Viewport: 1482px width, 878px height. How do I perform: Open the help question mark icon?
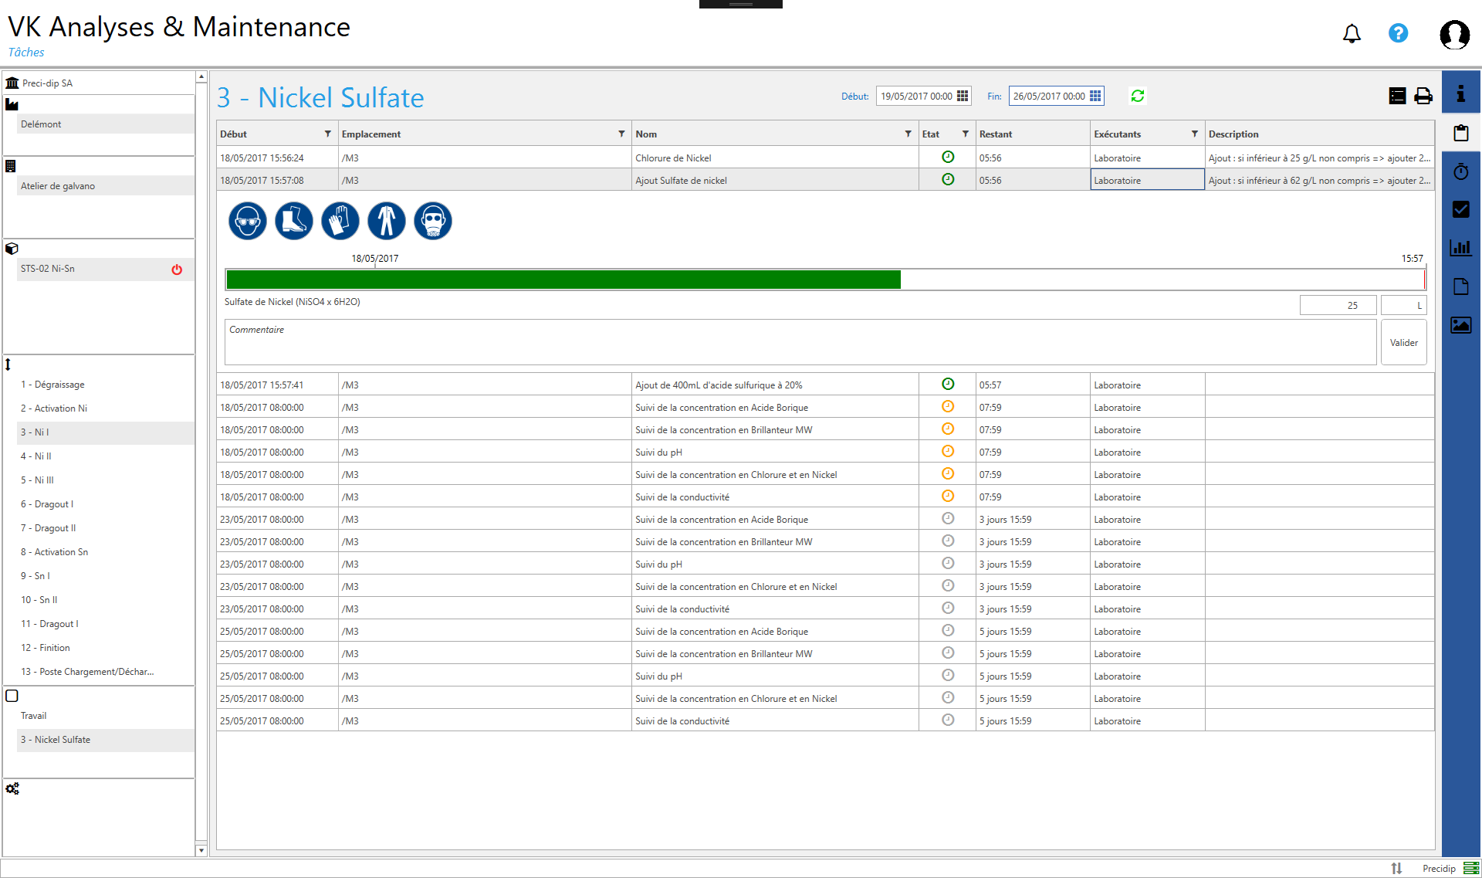click(1398, 33)
